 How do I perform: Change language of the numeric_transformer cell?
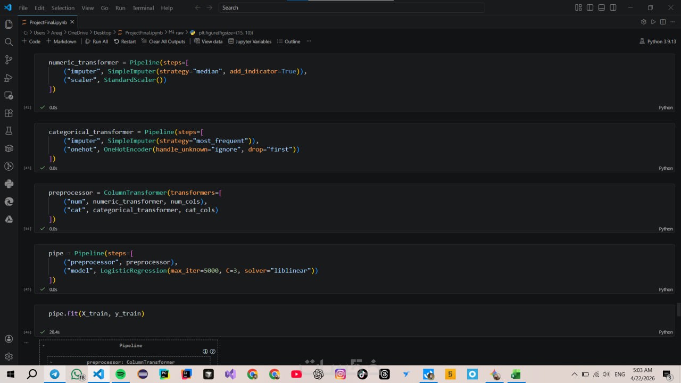(666, 107)
